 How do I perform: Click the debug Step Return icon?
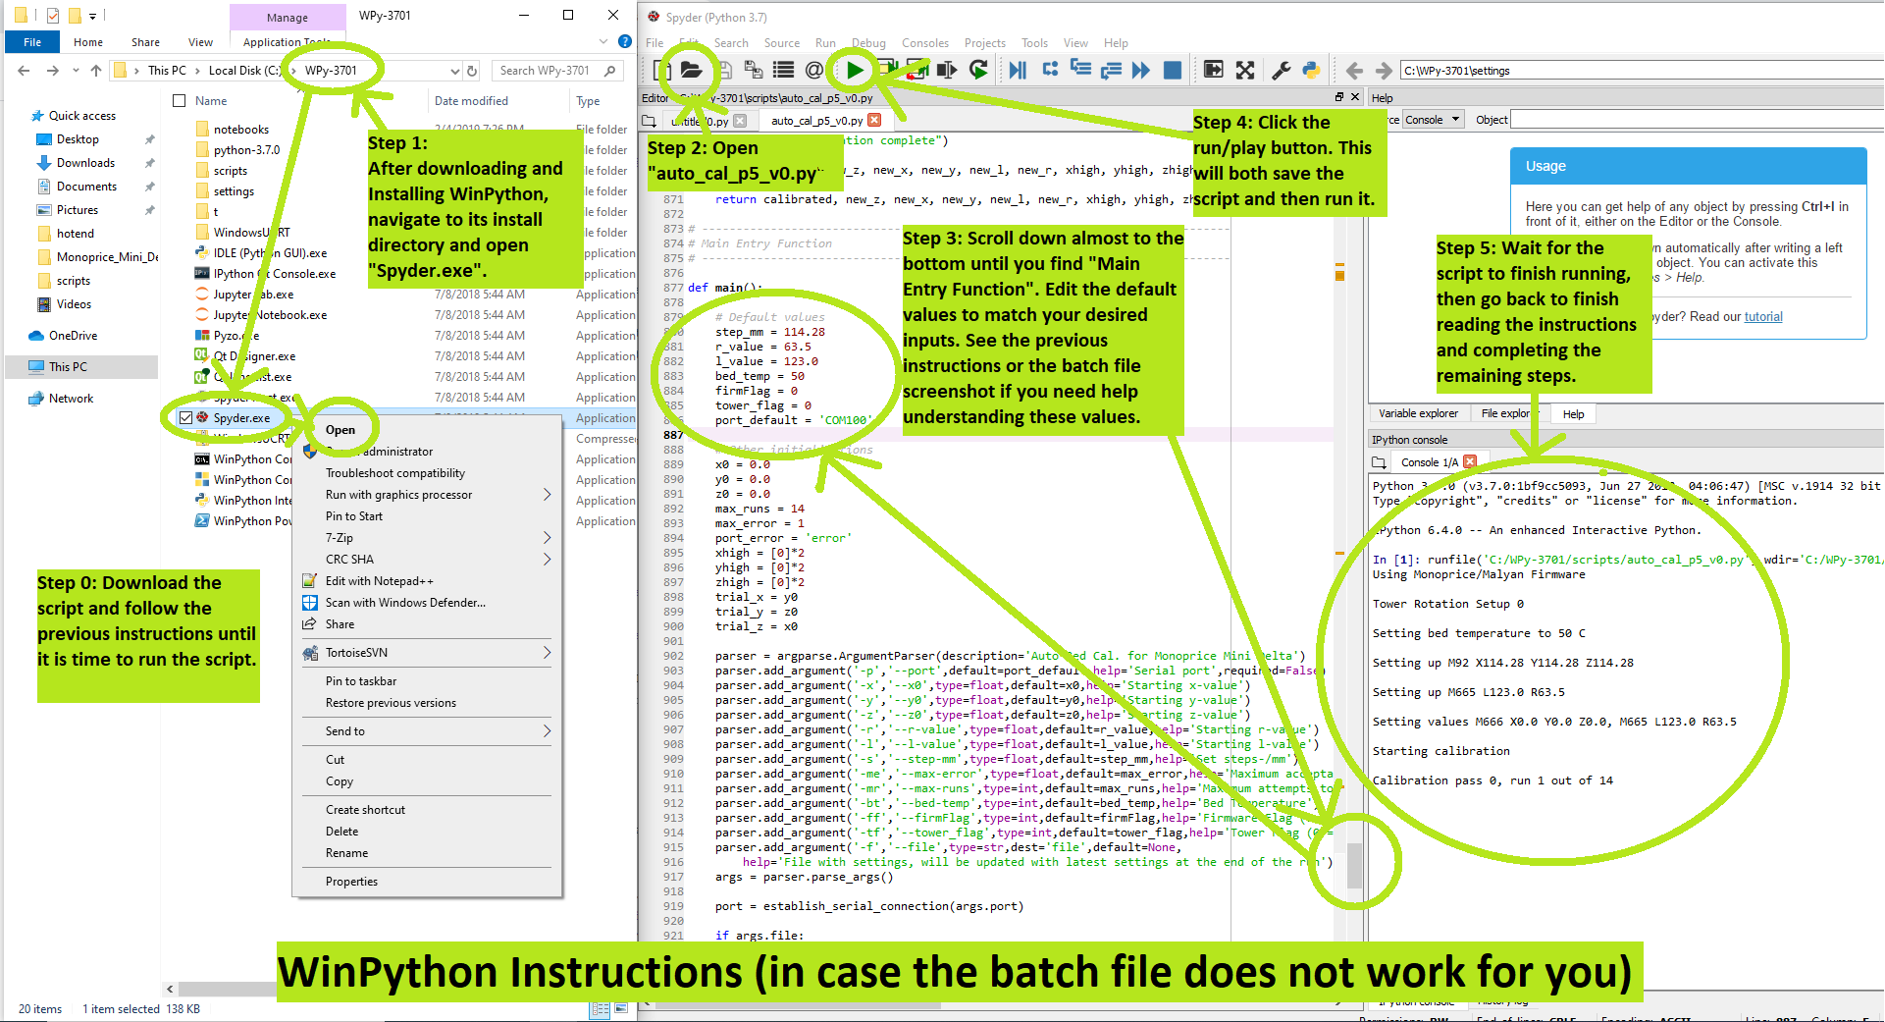click(x=1111, y=70)
